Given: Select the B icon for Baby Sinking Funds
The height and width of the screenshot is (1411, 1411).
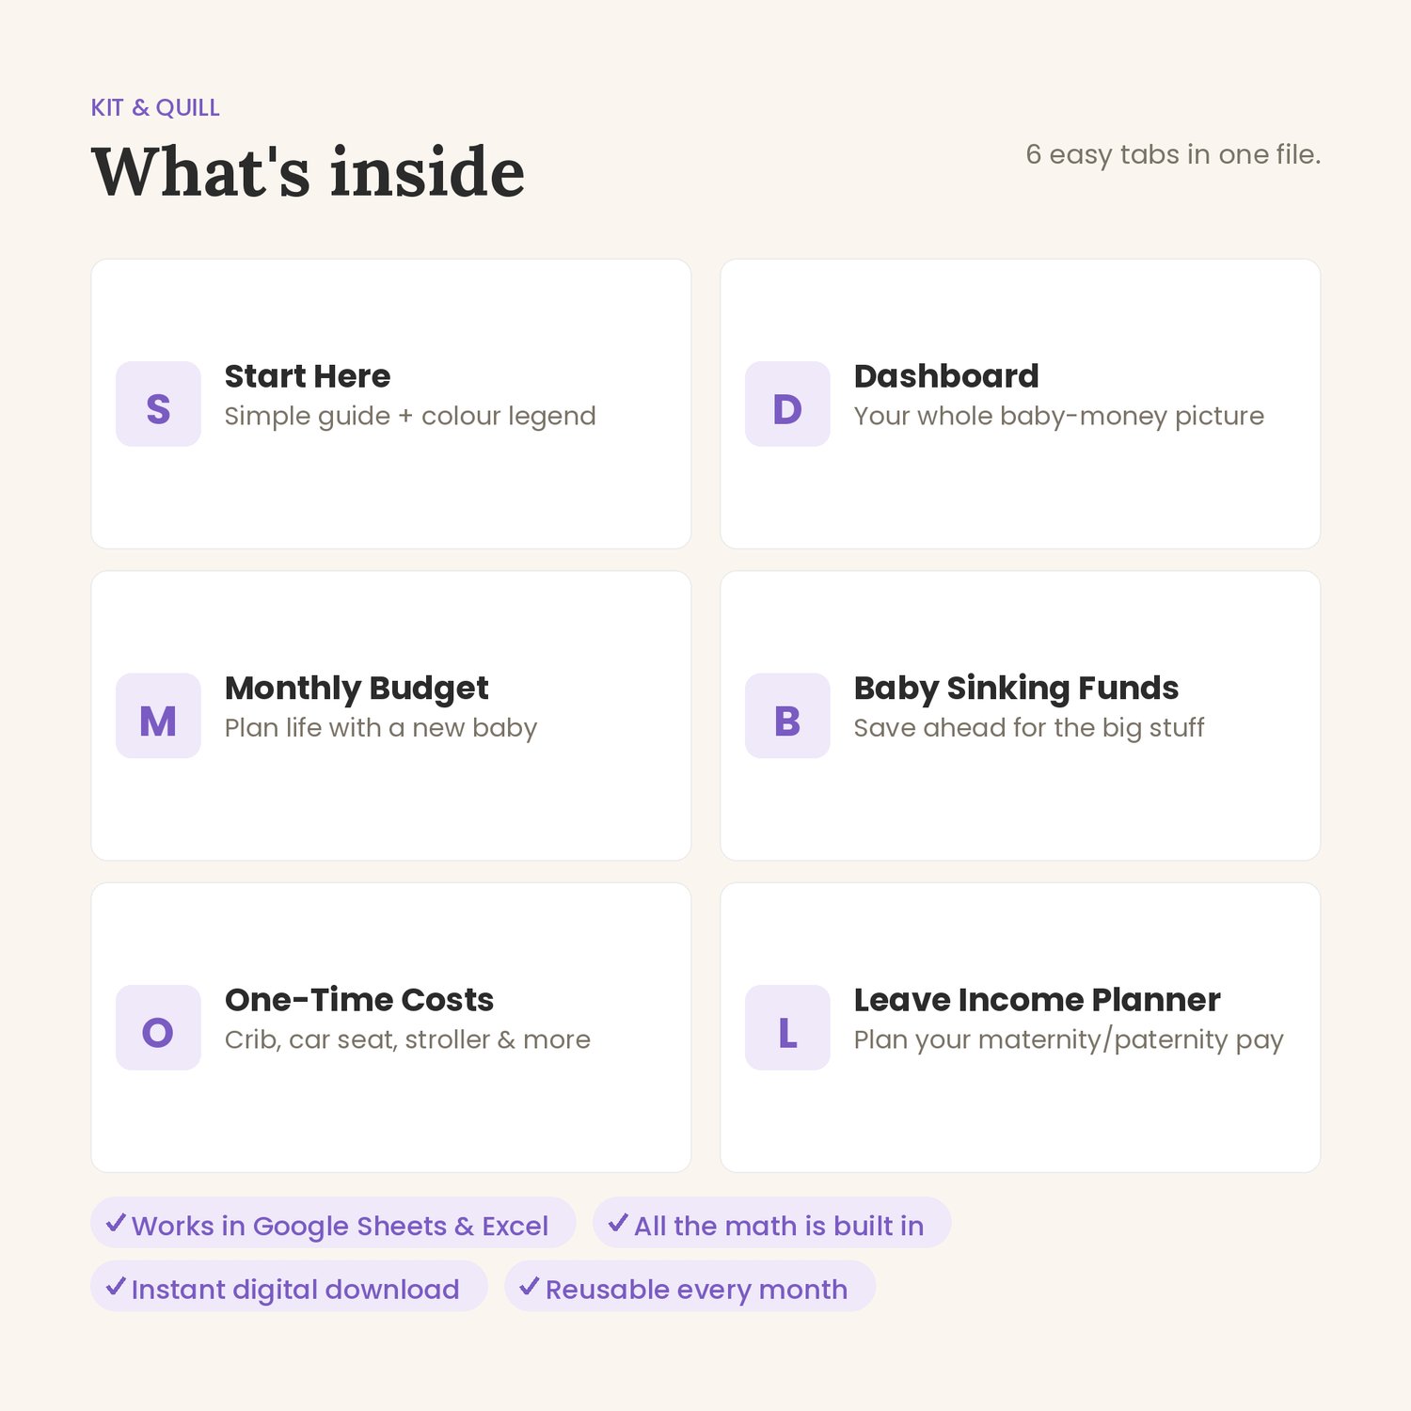Looking at the screenshot, I should [787, 716].
